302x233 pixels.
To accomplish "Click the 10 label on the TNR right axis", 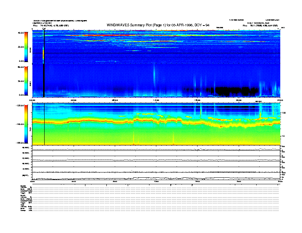I will [x=283, y=136].
